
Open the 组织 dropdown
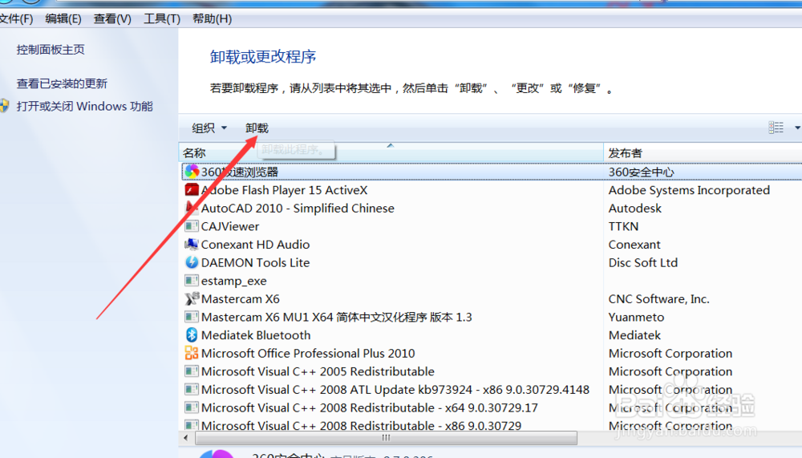[209, 128]
